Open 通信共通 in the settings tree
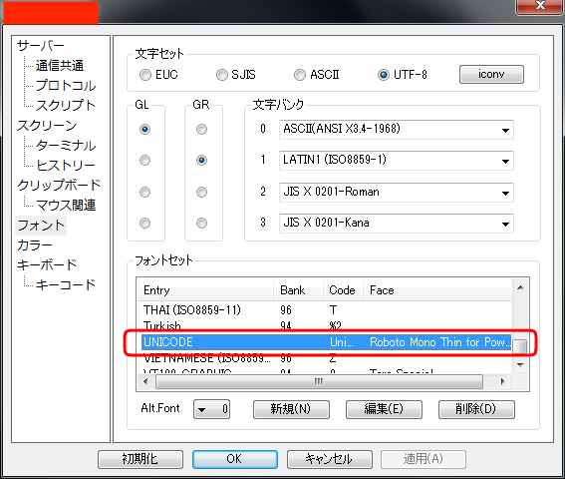The image size is (565, 479). 60,66
